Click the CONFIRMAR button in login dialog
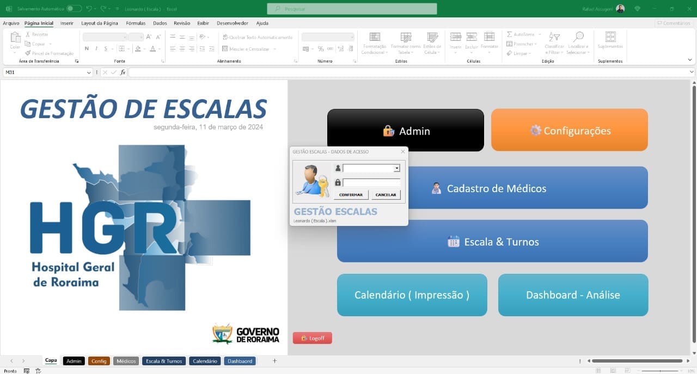Viewport: 697px width, 374px height. click(x=351, y=195)
